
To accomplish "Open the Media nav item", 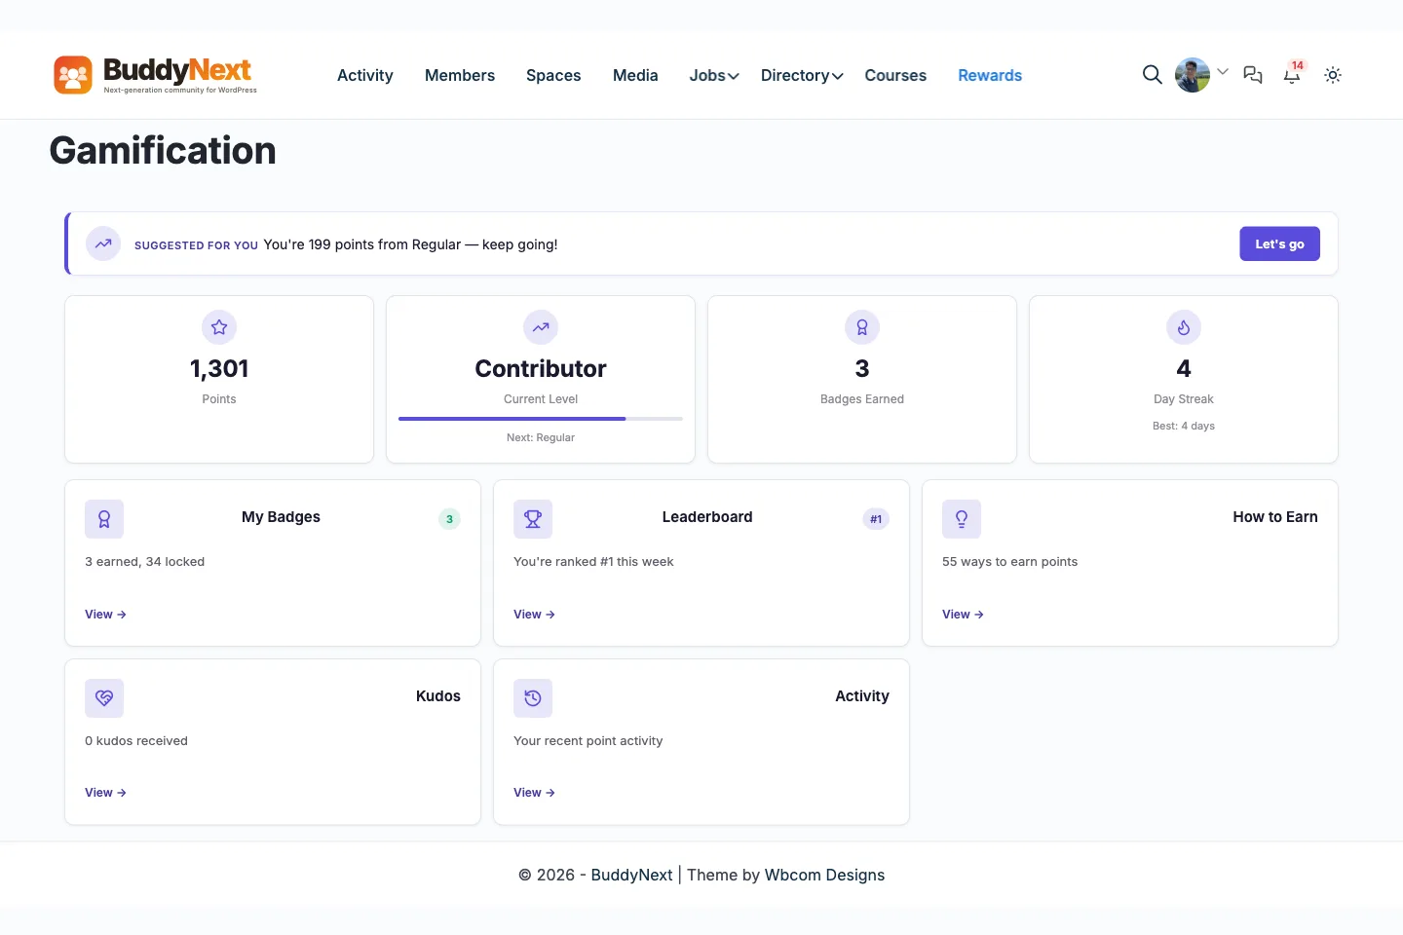I will (635, 75).
